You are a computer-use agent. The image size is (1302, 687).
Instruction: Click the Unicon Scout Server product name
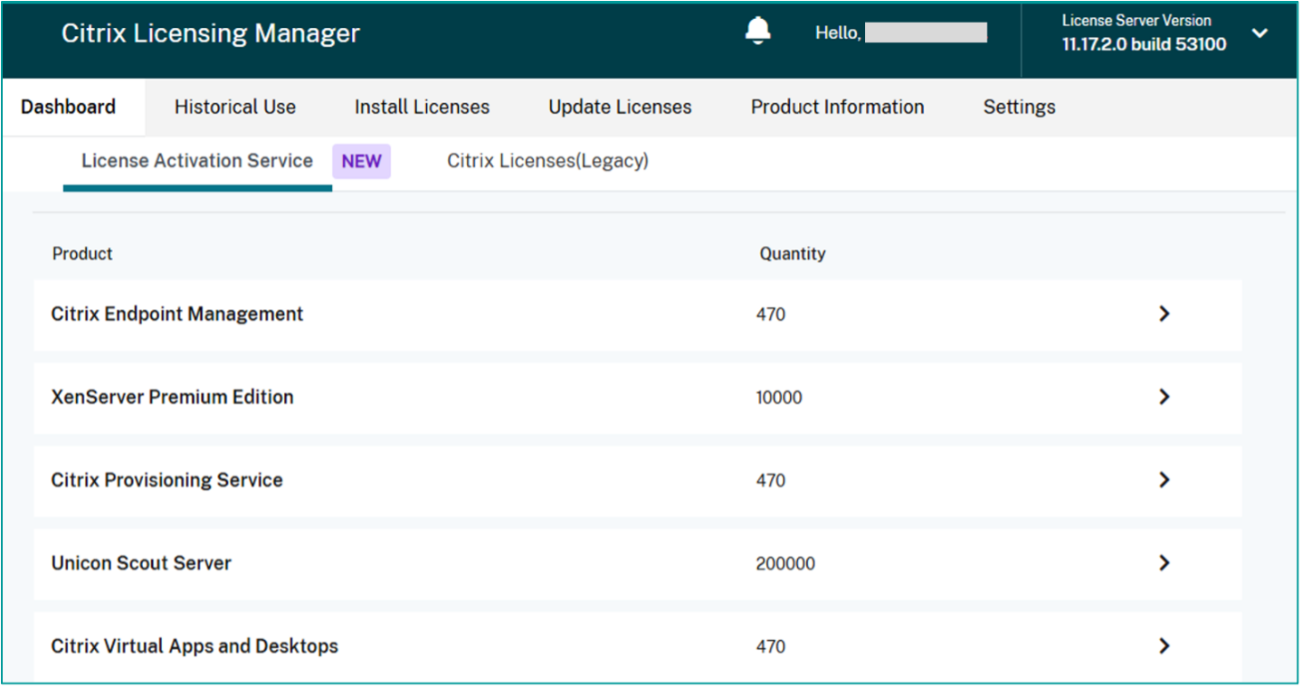pos(141,563)
